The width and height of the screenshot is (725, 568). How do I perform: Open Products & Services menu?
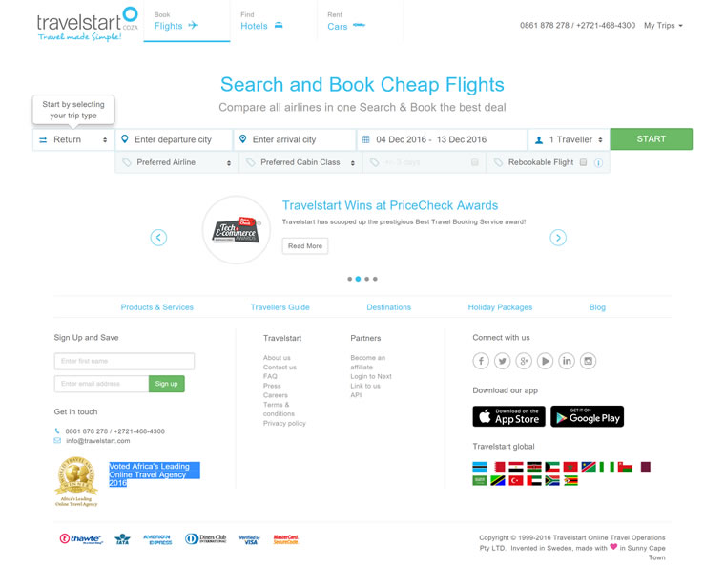click(x=156, y=307)
